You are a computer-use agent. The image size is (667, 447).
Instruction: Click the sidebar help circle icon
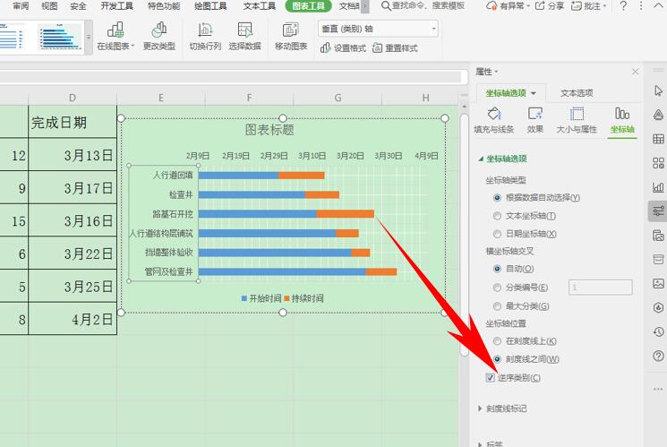pos(658,356)
